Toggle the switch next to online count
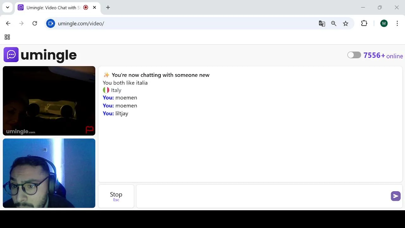405x228 pixels. coord(354,55)
